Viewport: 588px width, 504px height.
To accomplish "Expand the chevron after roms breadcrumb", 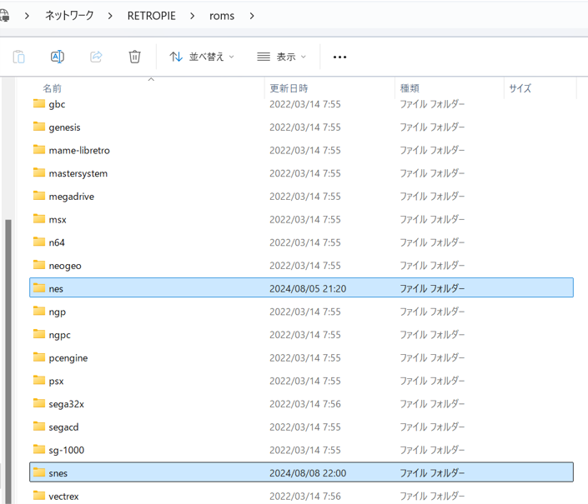I will tap(252, 16).
